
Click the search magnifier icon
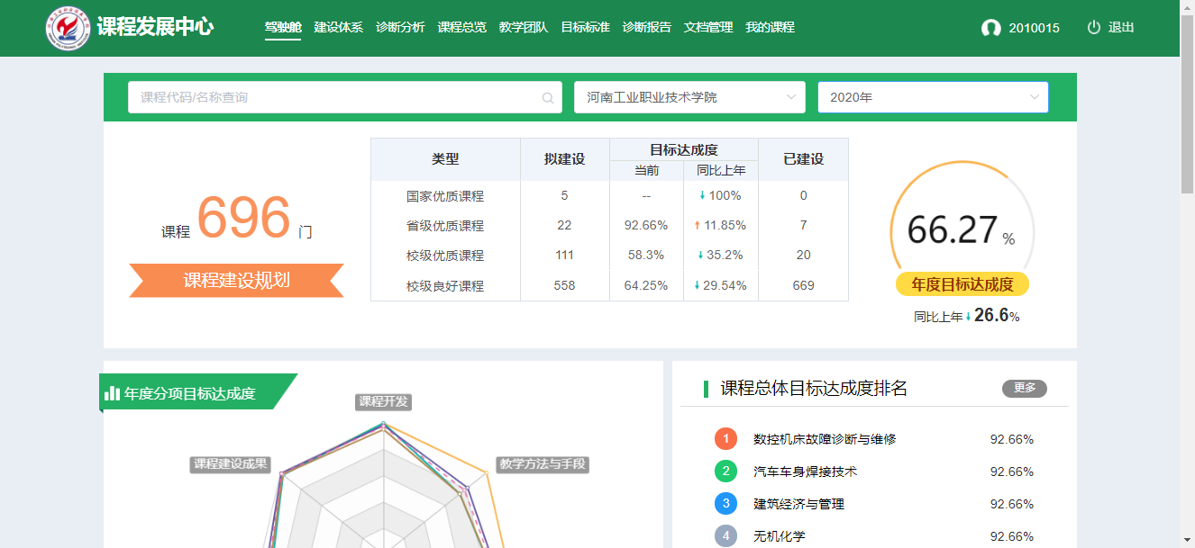[x=548, y=98]
